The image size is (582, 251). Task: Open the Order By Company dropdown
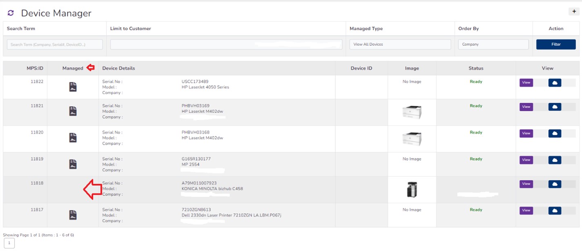[493, 44]
